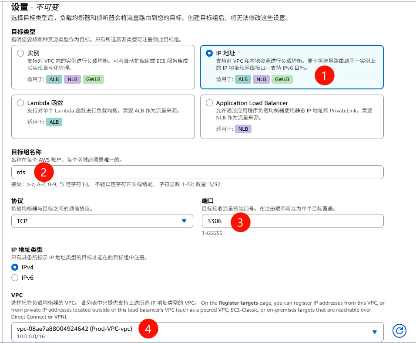Click the red circle marker numbered 4
This screenshot has height=343, width=416.
point(148,329)
